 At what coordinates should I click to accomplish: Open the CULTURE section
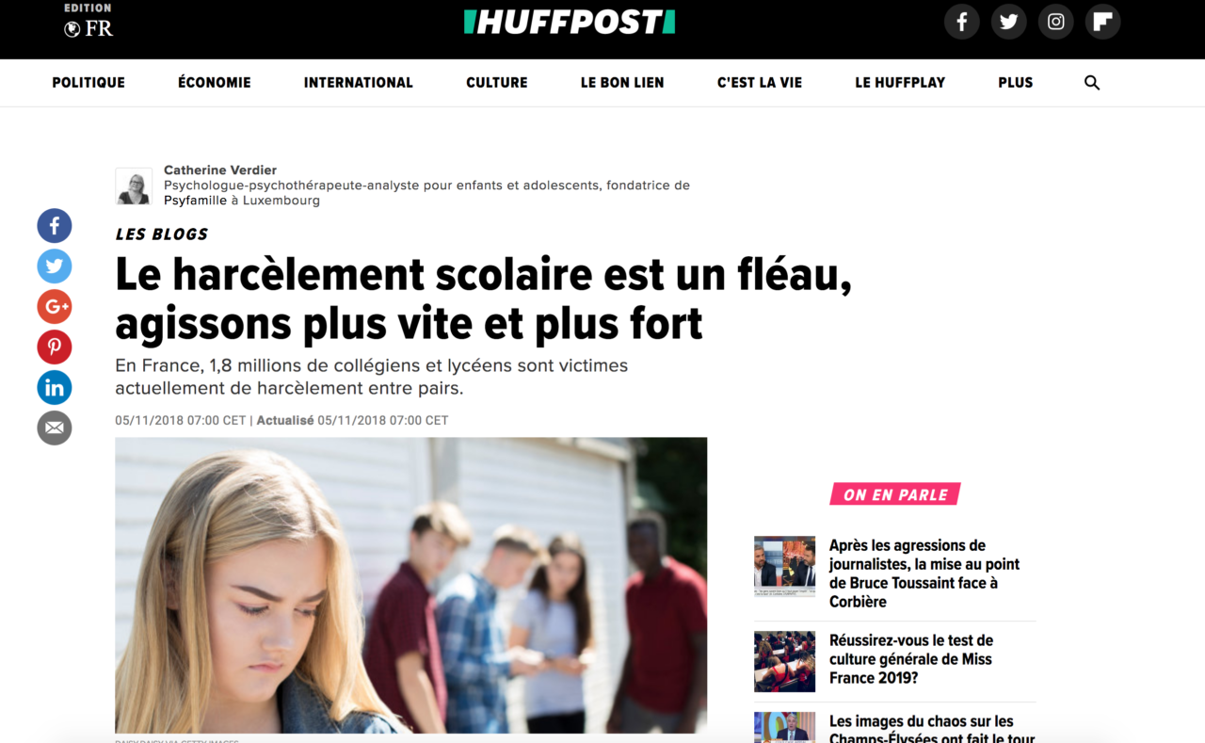click(x=497, y=83)
